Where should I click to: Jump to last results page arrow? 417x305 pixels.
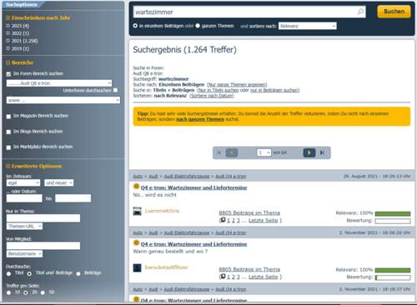coord(322,152)
